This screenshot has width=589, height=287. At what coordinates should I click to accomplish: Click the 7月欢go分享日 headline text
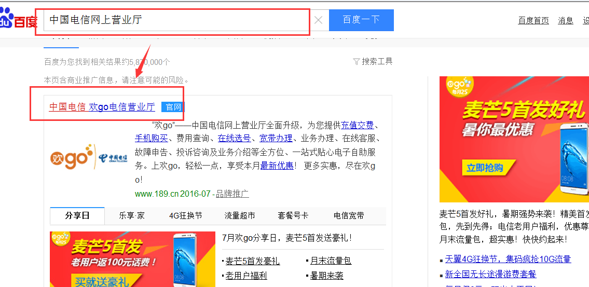pyautogui.click(x=286, y=238)
